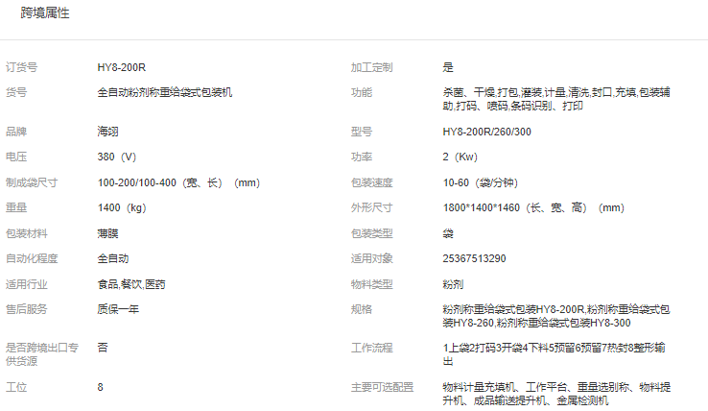708x411 pixels.
Task: Click the 订货号 value HY8-200R
Action: tap(121, 67)
